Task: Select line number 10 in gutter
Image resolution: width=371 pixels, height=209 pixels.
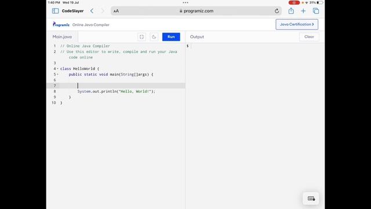Action: (54, 103)
